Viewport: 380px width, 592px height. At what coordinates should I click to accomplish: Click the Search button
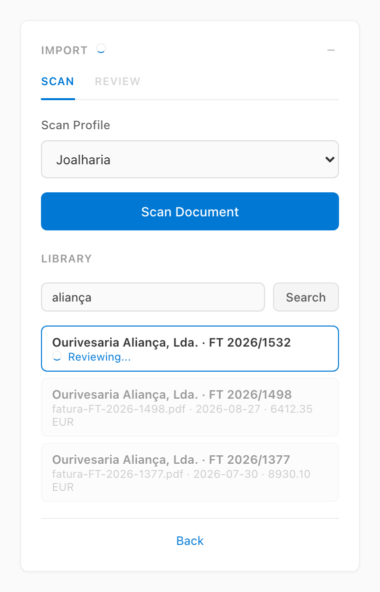click(305, 297)
